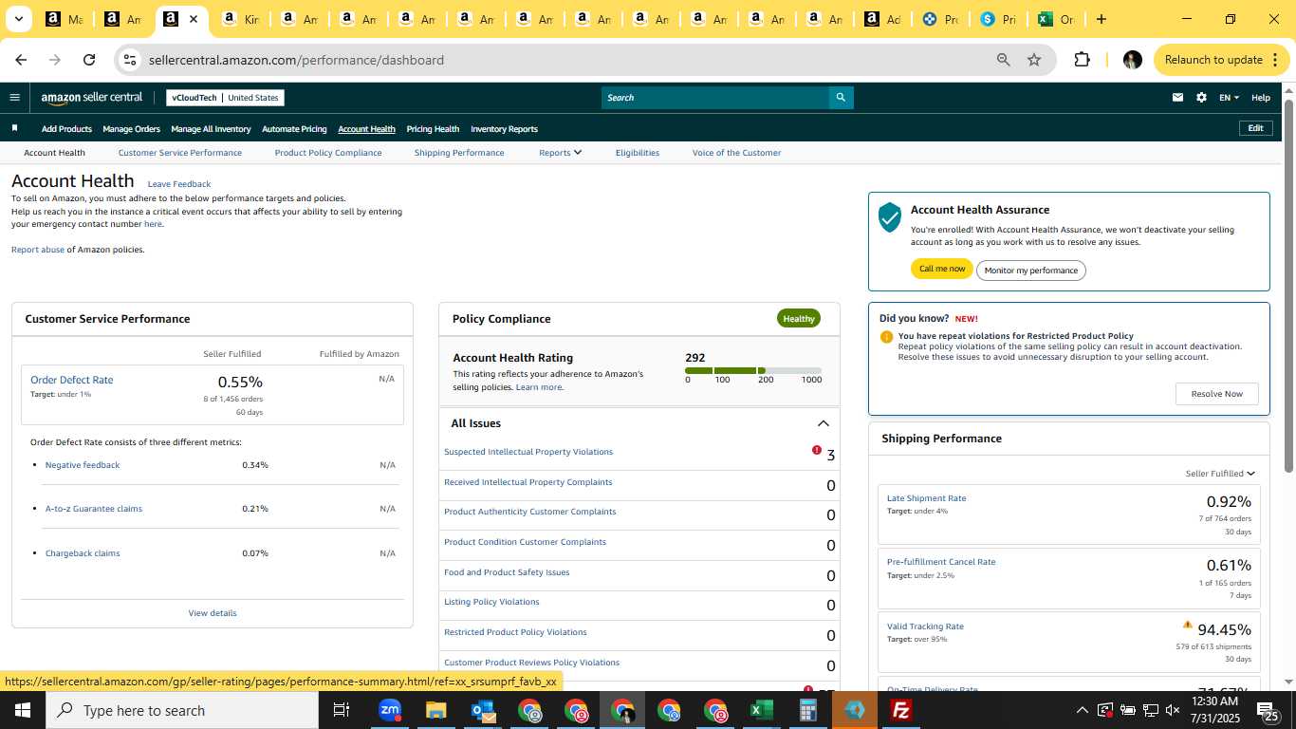Open Outlook from the taskbar
Screen dimensions: 1296x729
[x=482, y=710]
